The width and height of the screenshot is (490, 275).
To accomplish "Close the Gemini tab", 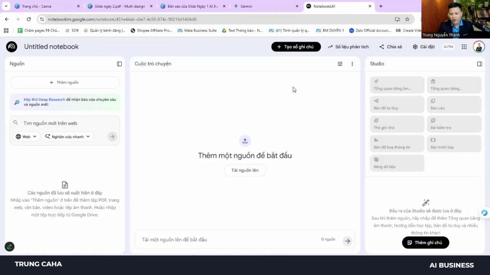I will coord(297,6).
